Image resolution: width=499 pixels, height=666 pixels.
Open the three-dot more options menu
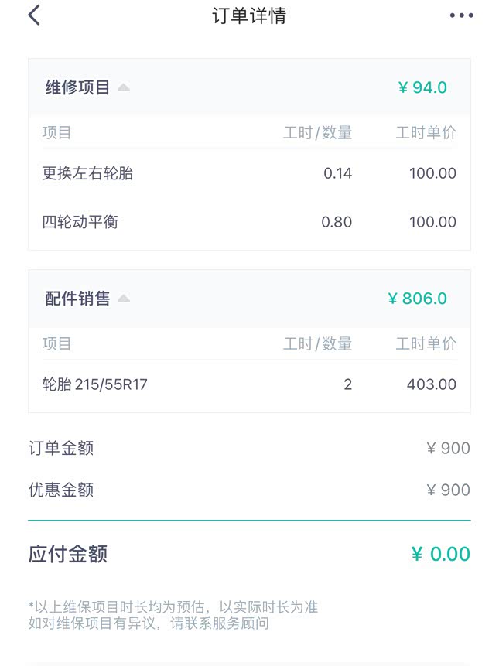tap(461, 15)
